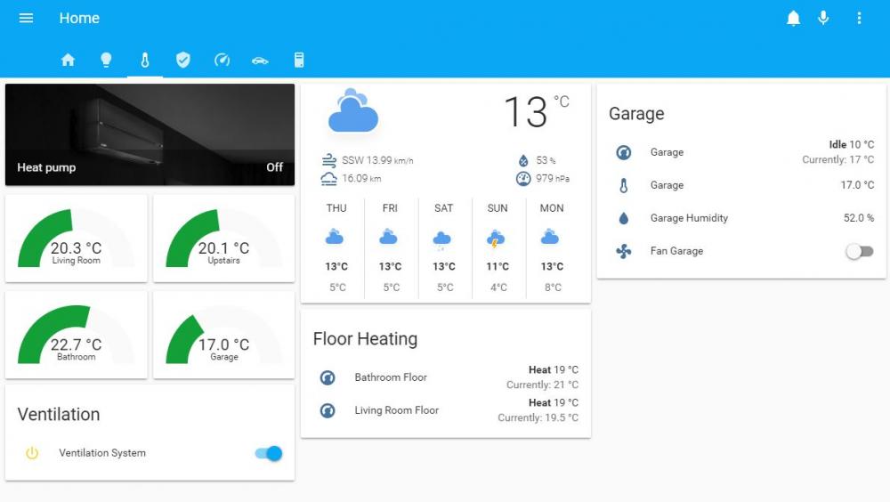
Task: Start voice command with microphone icon
Action: point(823,18)
